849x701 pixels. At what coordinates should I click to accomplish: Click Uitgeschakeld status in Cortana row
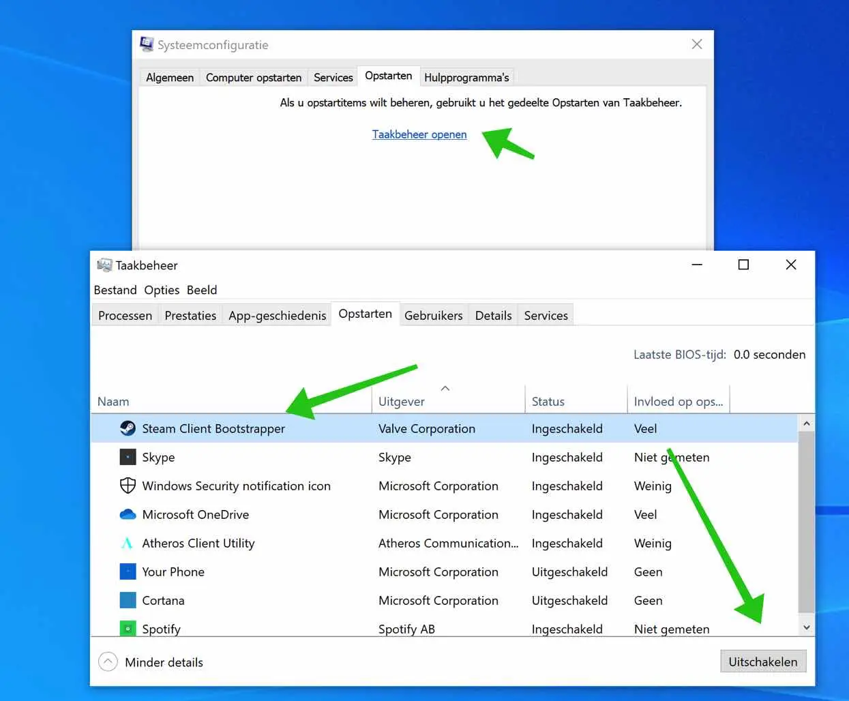point(569,600)
